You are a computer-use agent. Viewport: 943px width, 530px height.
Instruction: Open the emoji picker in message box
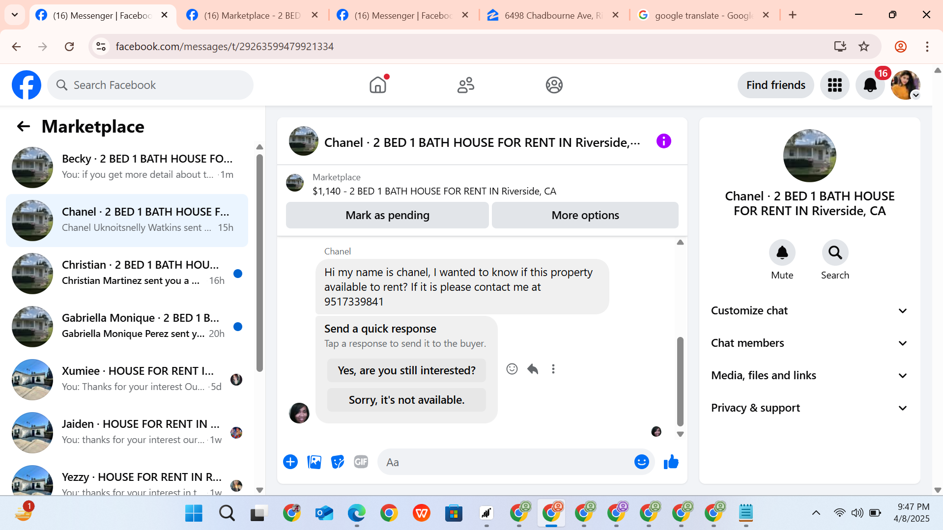(641, 462)
